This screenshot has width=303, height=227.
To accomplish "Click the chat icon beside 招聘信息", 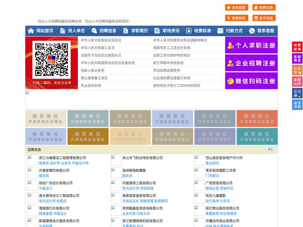I will (94, 31).
